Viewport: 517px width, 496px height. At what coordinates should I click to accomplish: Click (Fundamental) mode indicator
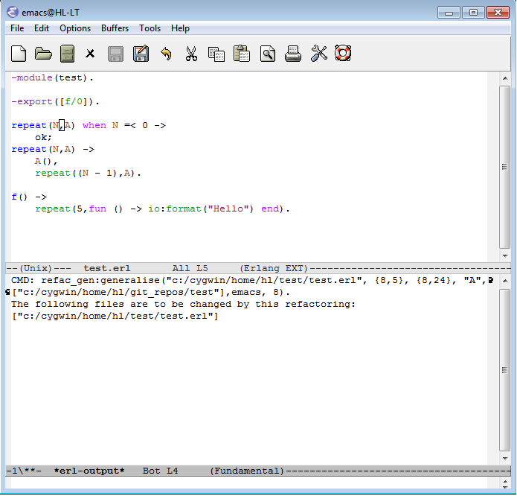pos(247,471)
